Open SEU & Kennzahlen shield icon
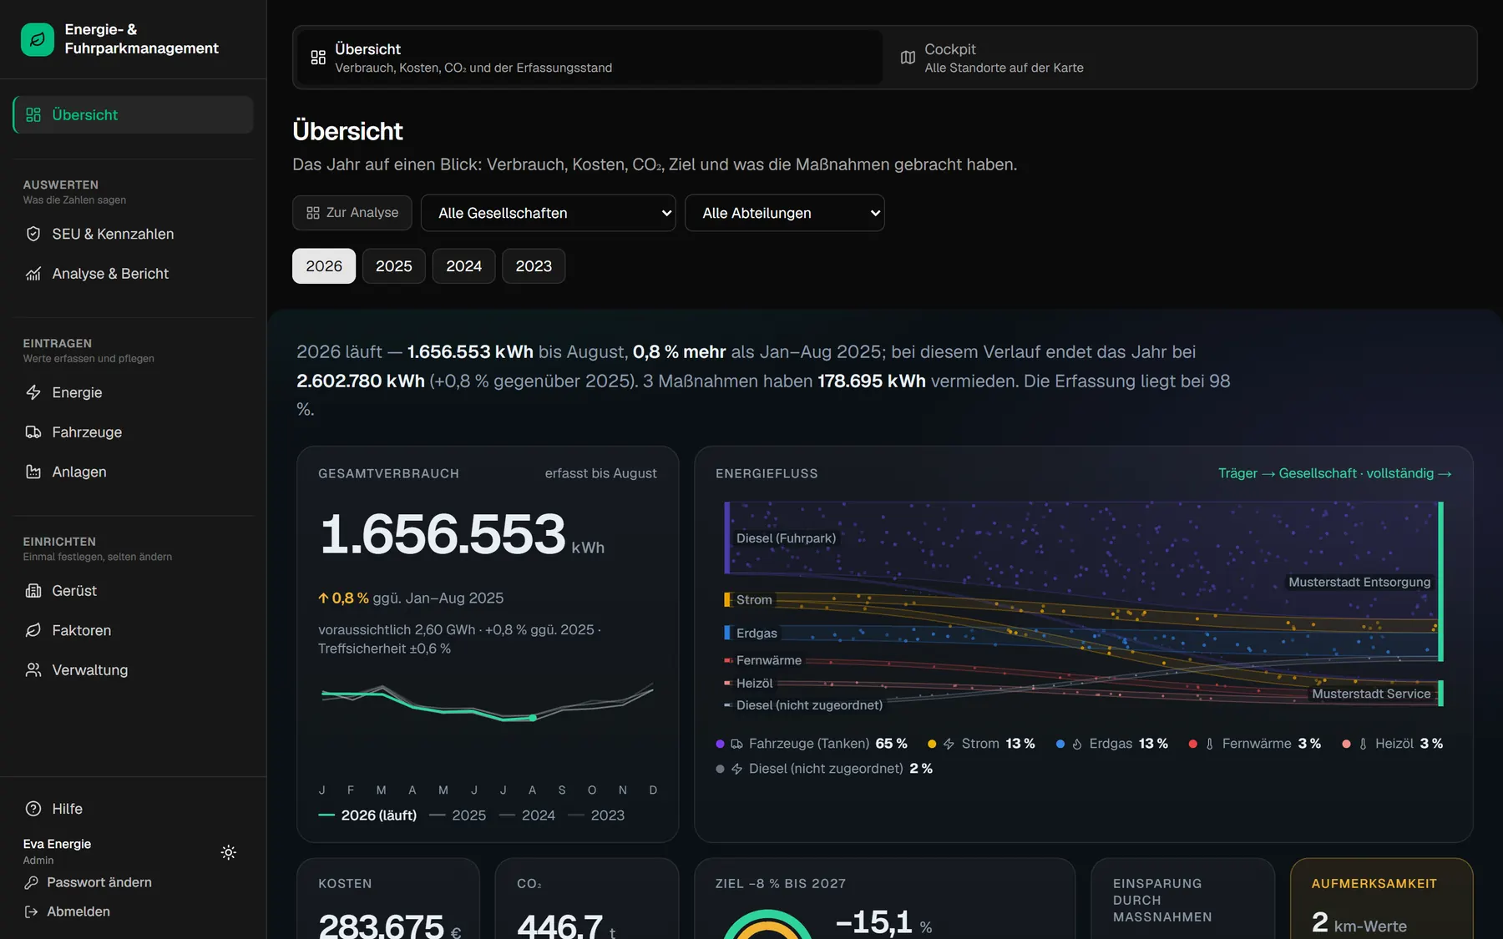 (x=33, y=234)
